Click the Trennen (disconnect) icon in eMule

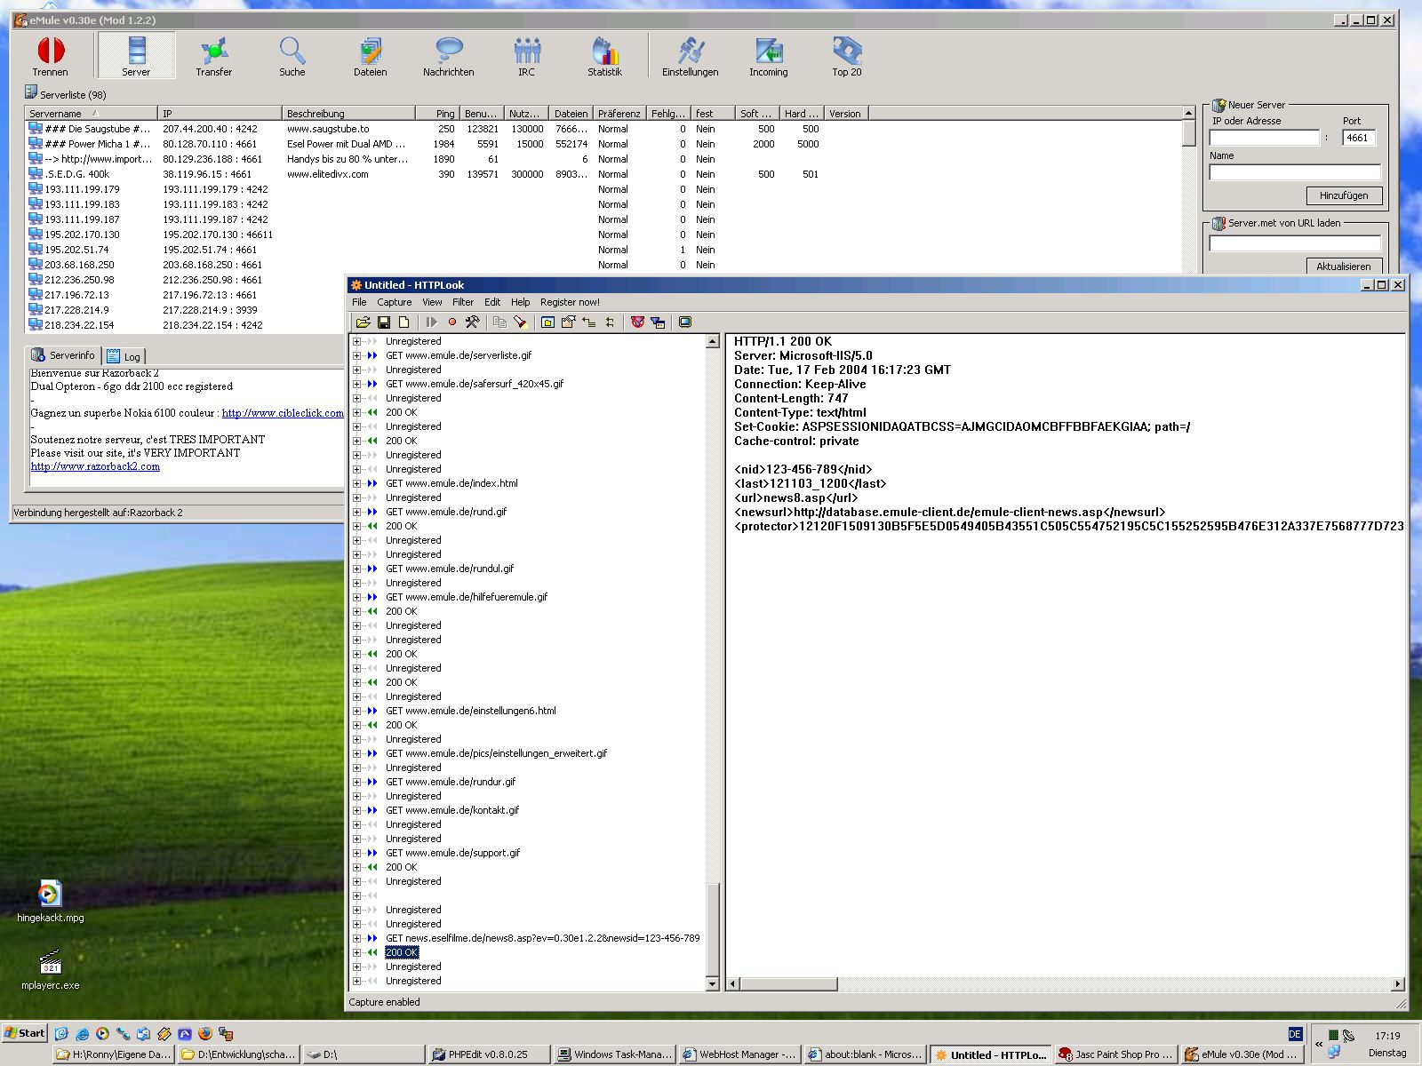click(x=51, y=56)
